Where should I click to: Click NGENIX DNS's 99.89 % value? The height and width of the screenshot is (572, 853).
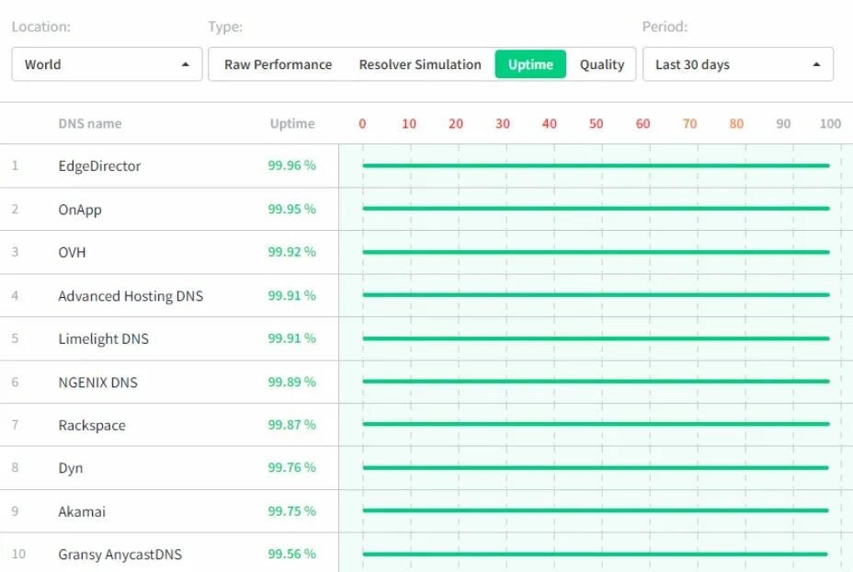pos(291,382)
